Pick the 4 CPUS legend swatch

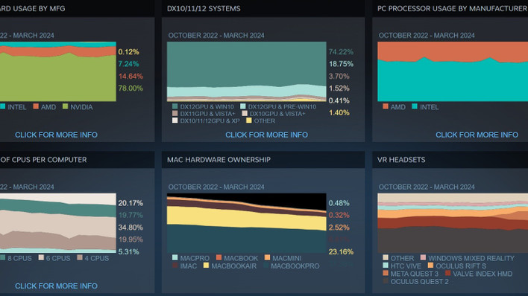(80, 257)
